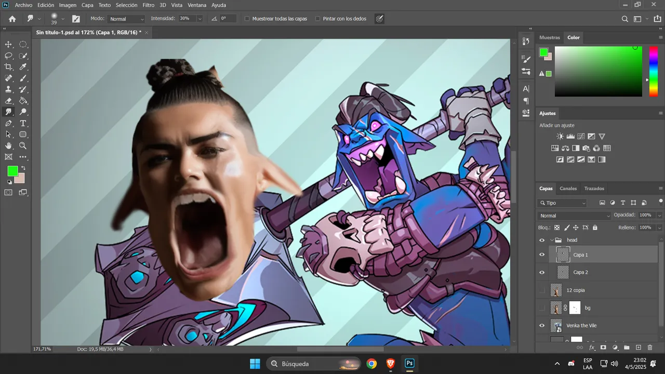Show the '12 copia' layer

click(x=542, y=290)
